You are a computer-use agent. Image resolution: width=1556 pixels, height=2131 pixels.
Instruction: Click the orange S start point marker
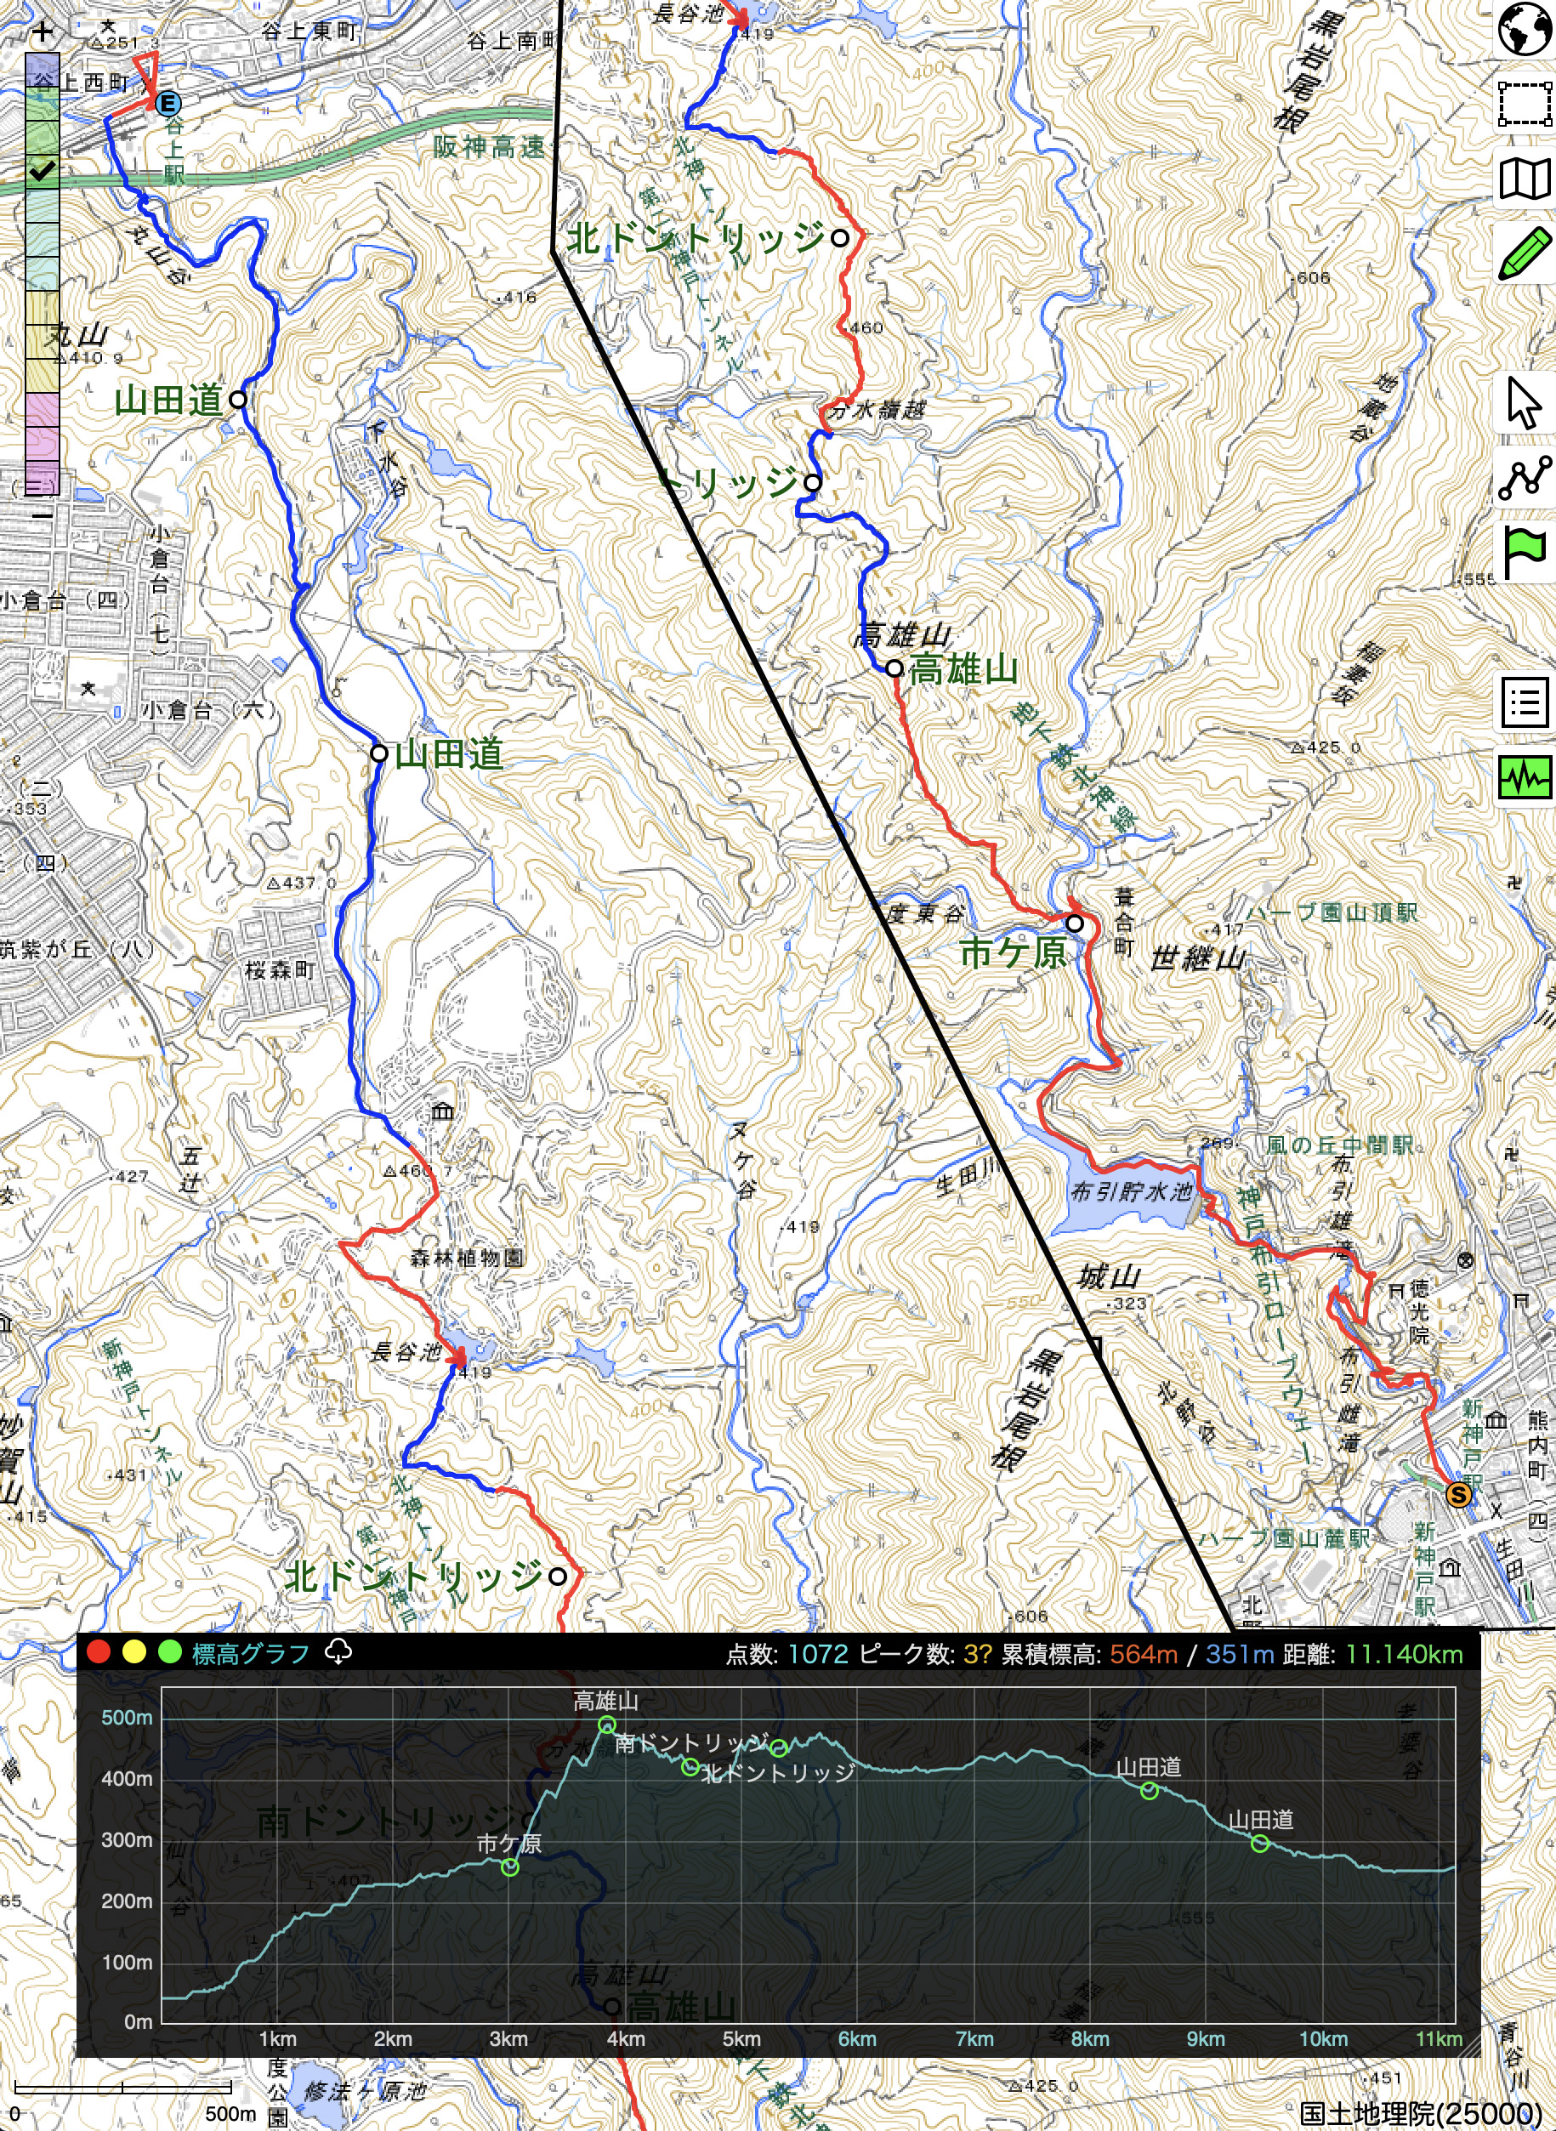click(x=1458, y=1494)
